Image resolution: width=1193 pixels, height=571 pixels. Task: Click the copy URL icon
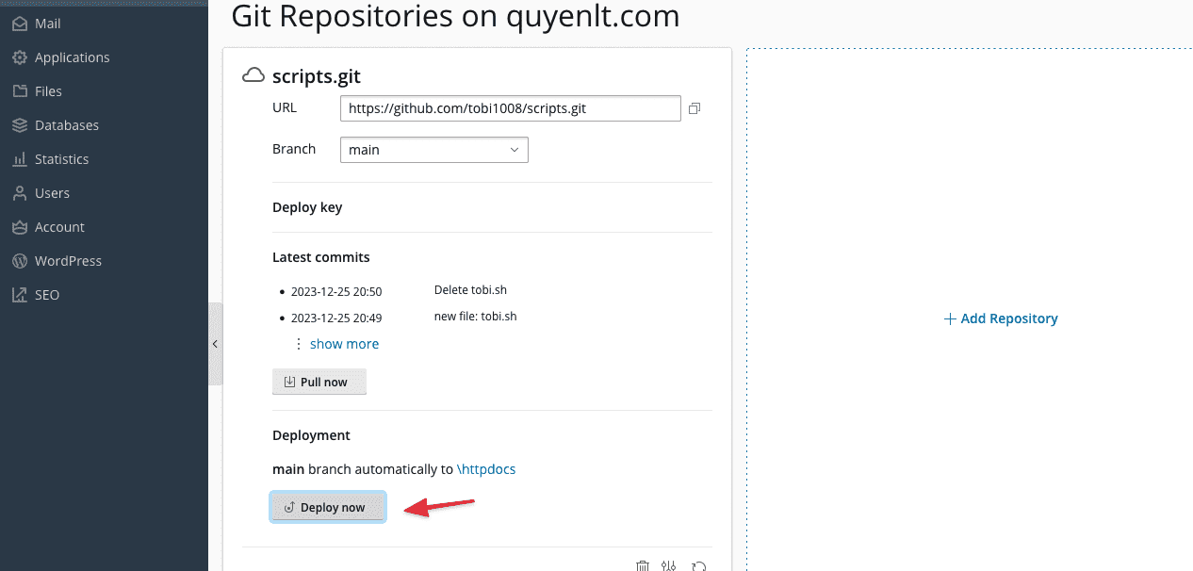695,108
